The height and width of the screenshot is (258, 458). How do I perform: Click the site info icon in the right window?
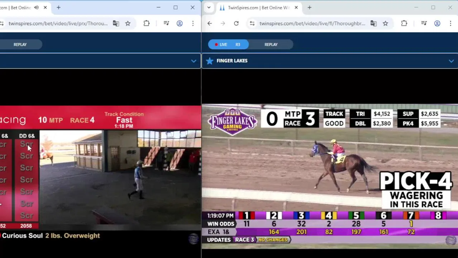click(x=252, y=23)
